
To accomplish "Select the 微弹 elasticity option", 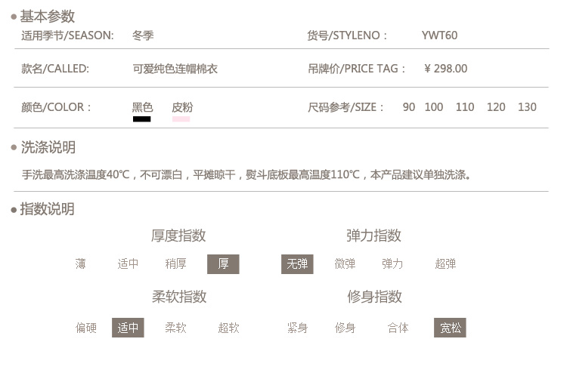I will [345, 264].
